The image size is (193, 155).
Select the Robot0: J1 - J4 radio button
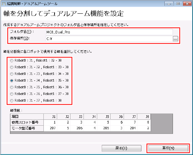pos(12,80)
